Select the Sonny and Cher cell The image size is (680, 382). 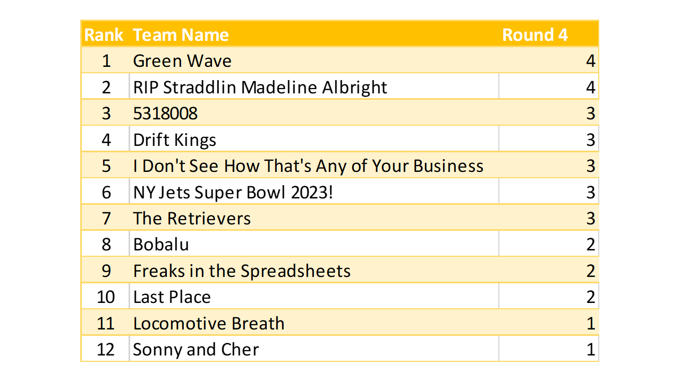click(195, 349)
